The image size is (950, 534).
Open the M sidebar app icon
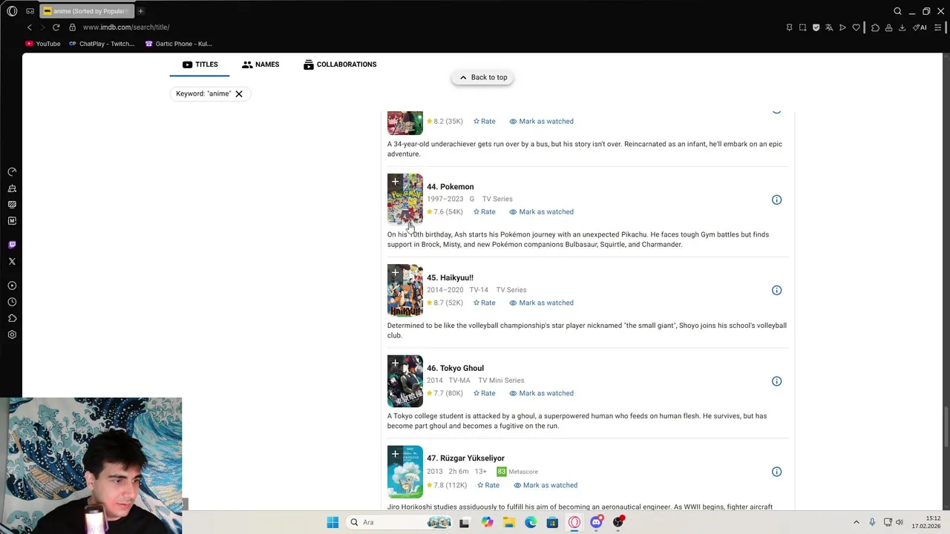(12, 221)
